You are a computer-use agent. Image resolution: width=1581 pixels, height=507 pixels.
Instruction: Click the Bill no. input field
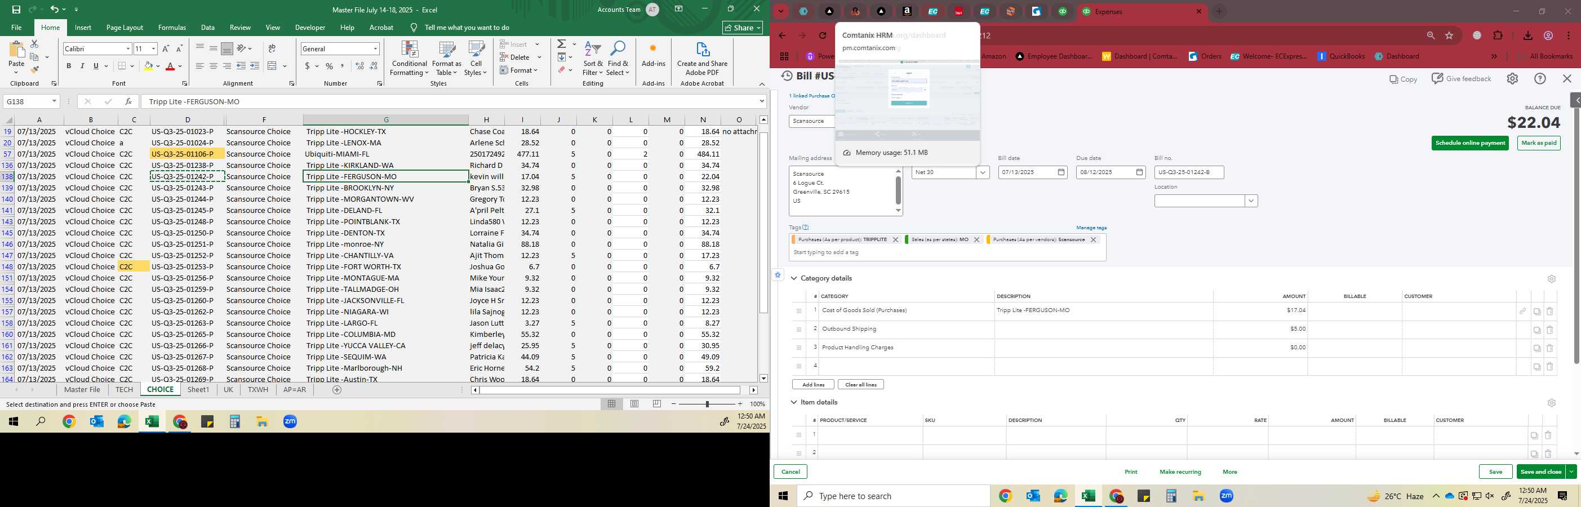pyautogui.click(x=1189, y=172)
